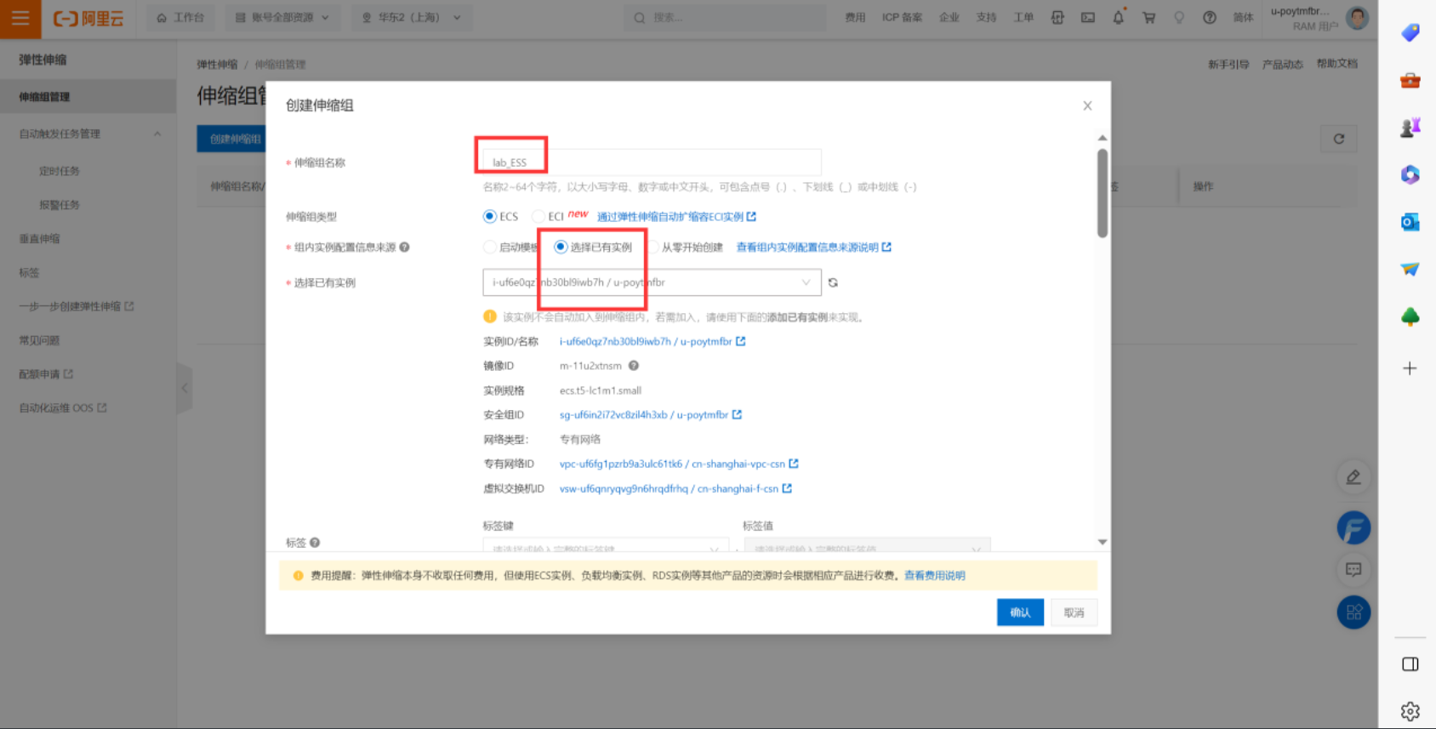Viewport: 1436px width, 729px height.
Task: Open the notification bell
Action: (1119, 18)
